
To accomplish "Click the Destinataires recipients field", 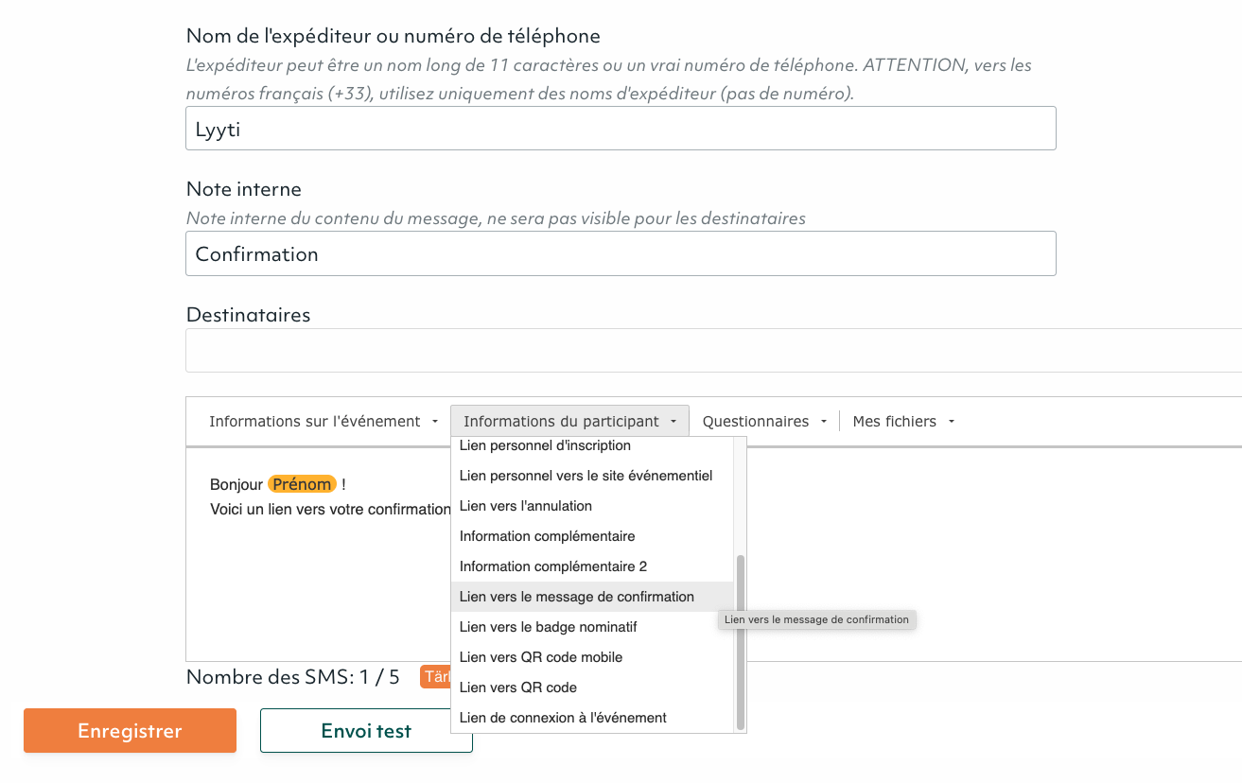I will [713, 351].
